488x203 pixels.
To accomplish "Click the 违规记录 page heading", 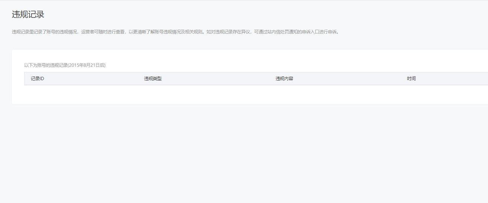I will click(x=28, y=14).
